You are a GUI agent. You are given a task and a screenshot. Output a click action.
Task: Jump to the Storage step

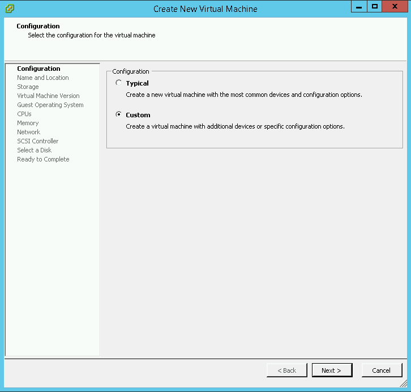[28, 87]
